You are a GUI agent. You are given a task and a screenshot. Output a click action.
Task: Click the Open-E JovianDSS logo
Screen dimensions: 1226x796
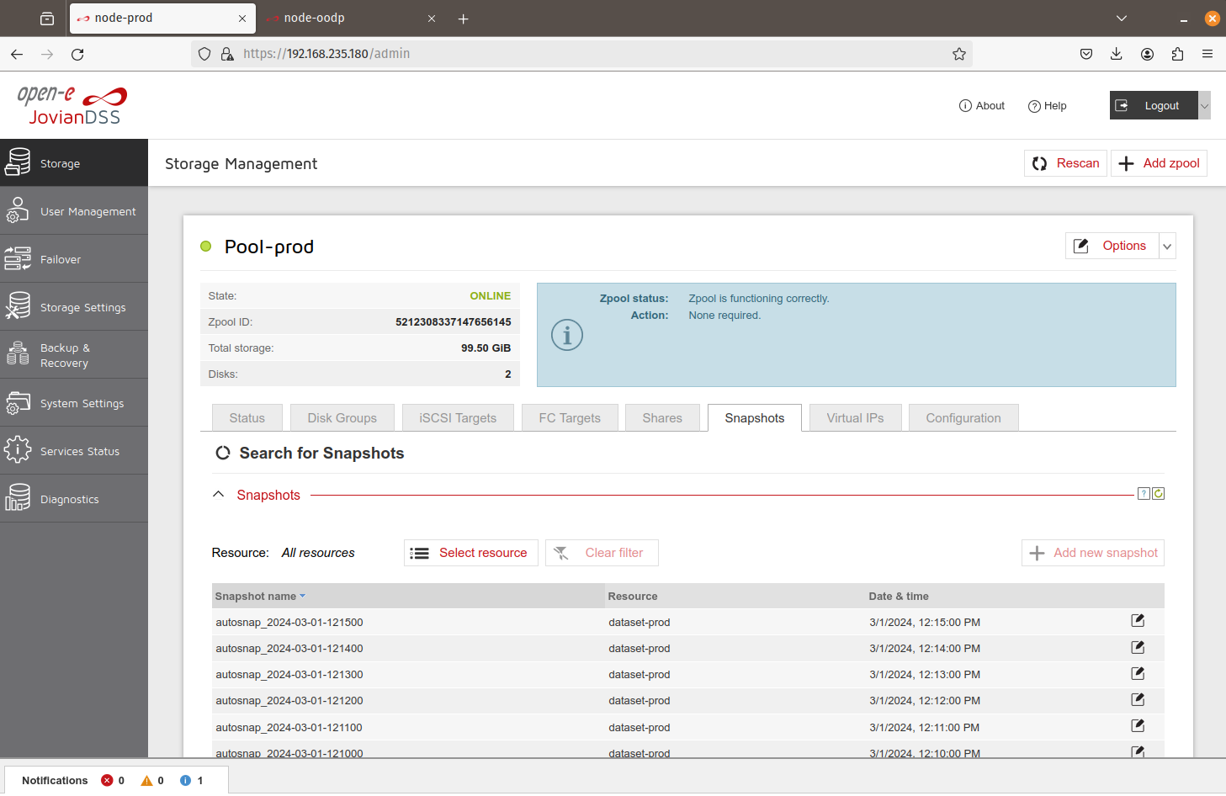pos(72,105)
